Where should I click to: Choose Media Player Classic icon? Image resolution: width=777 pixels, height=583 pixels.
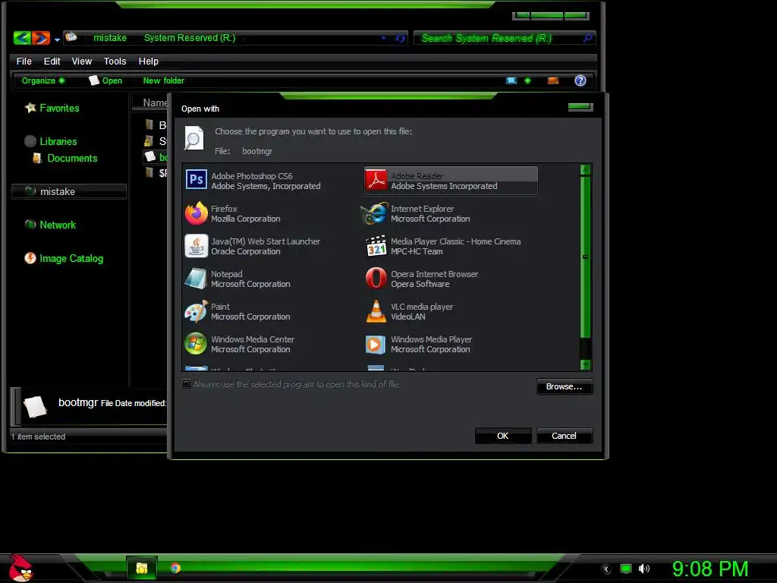[x=376, y=246]
